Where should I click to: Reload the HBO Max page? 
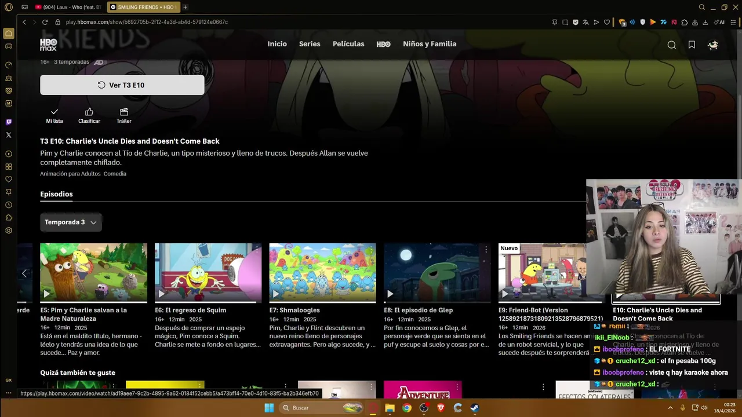click(x=45, y=22)
